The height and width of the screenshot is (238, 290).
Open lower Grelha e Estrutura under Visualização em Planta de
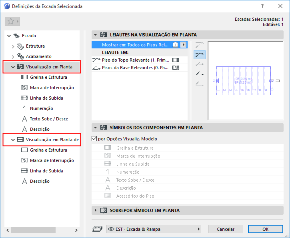click(x=48, y=150)
